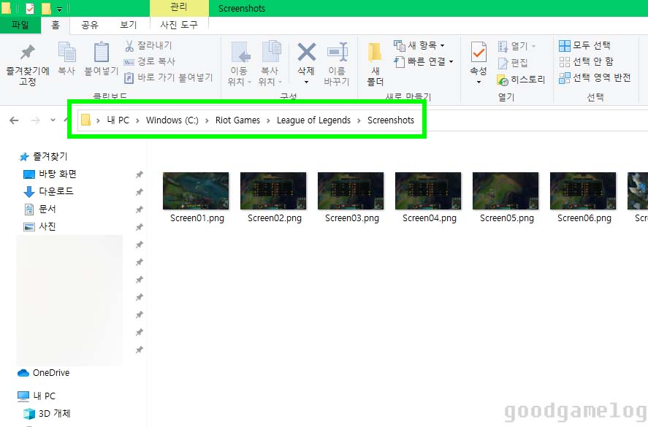Select Screen04.png thumbnail
648x427 pixels.
(428, 191)
